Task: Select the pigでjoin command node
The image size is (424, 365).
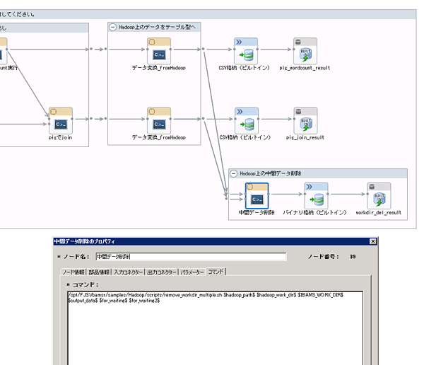Action: tap(61, 120)
